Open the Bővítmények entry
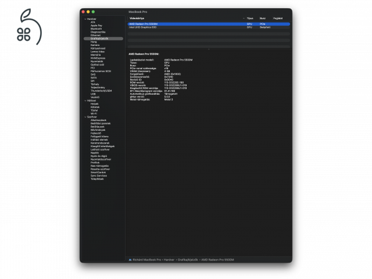 98,130
